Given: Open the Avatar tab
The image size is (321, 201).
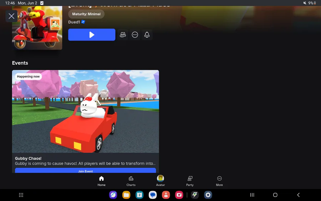Looking at the screenshot, I should [x=160, y=181].
